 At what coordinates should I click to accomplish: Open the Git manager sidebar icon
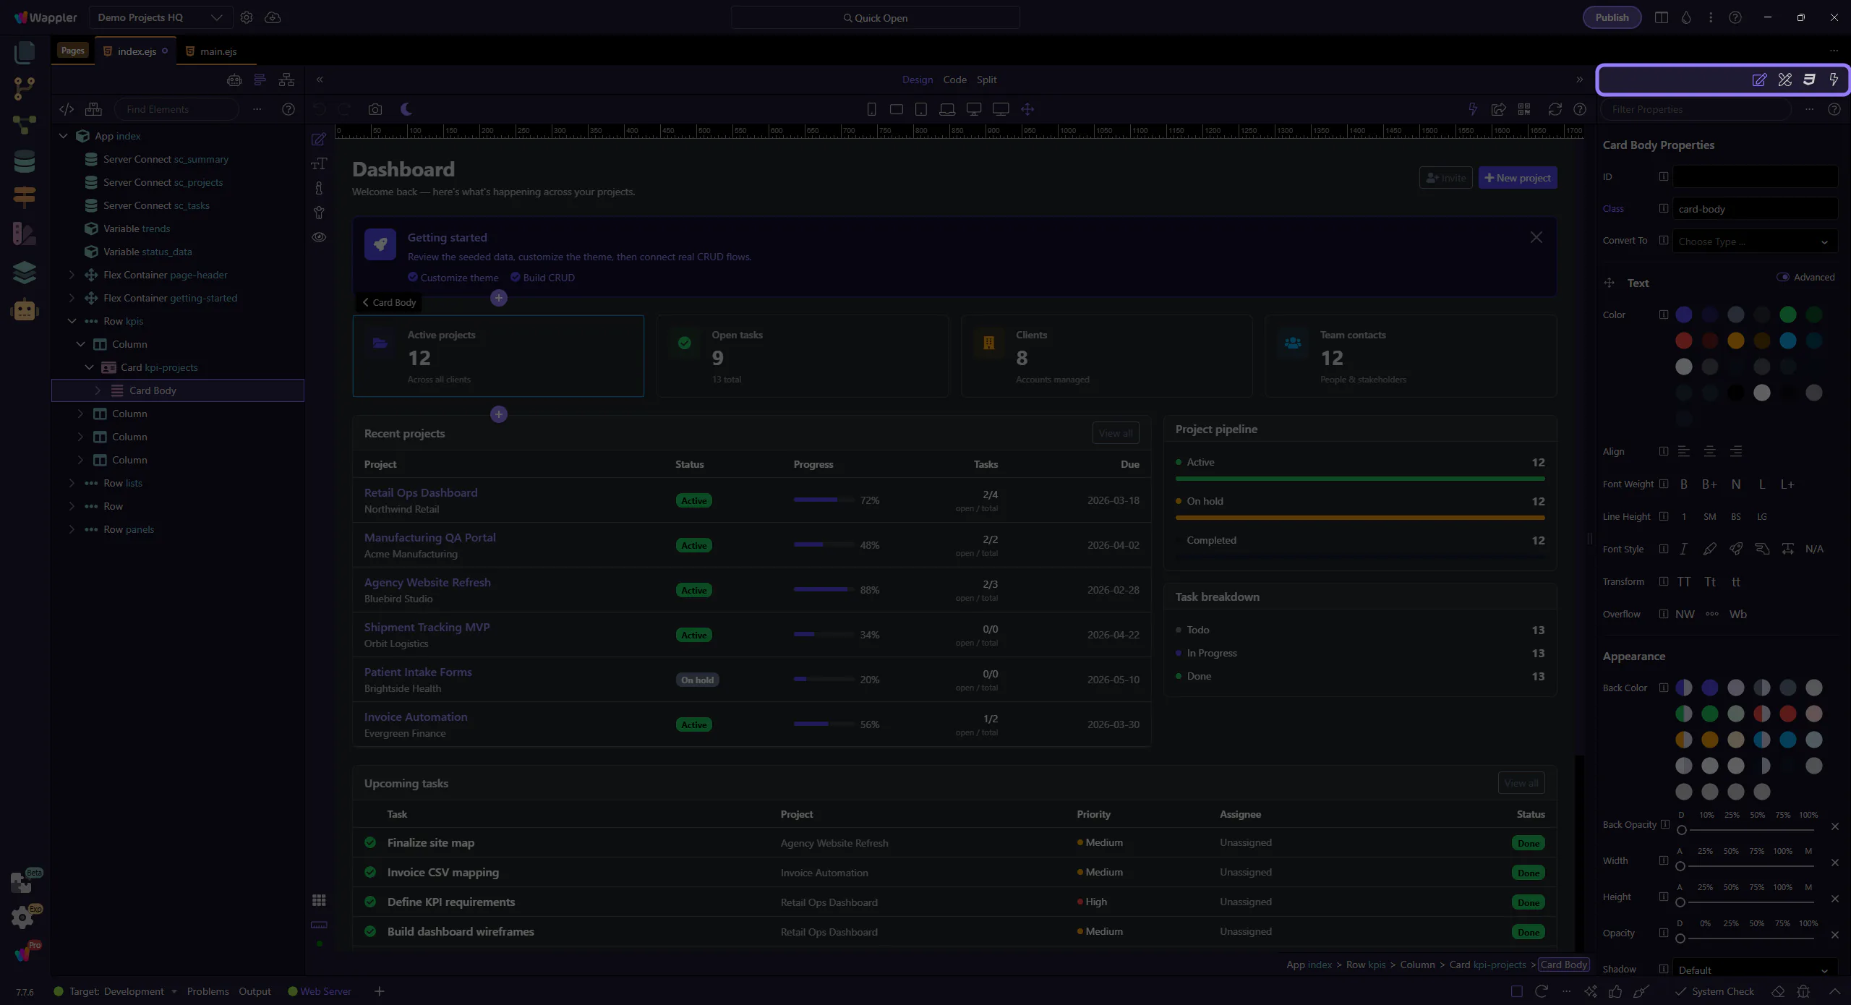[24, 88]
